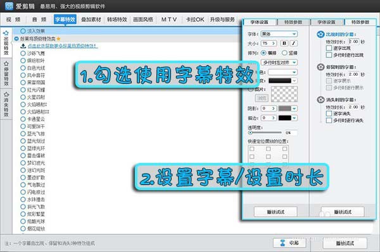The image size is (380, 252).
Task: Open the white font color dropdown
Action: 282,72
